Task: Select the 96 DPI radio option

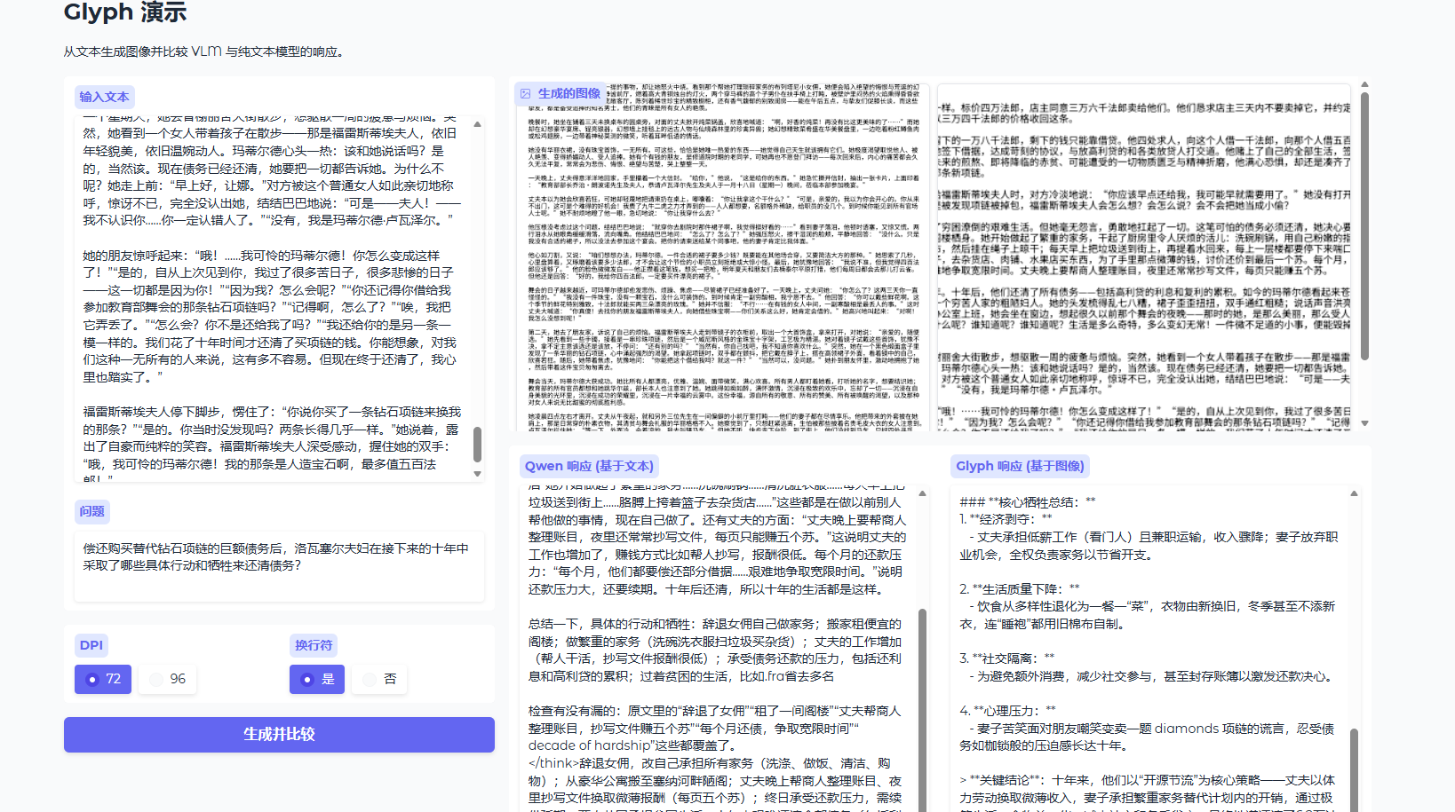Action: point(167,679)
